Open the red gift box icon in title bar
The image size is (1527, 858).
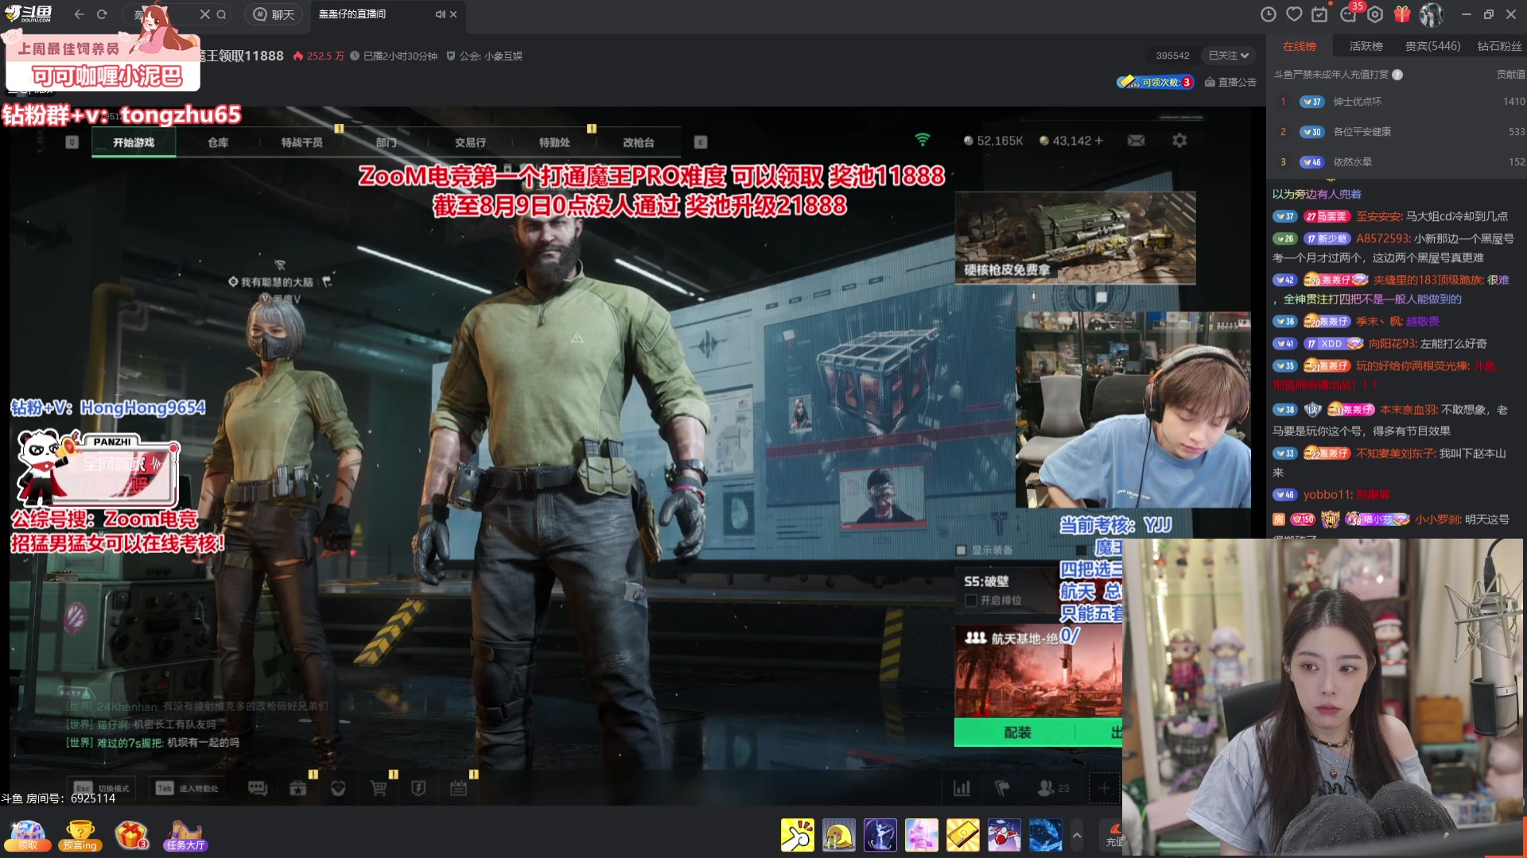coord(1402,14)
